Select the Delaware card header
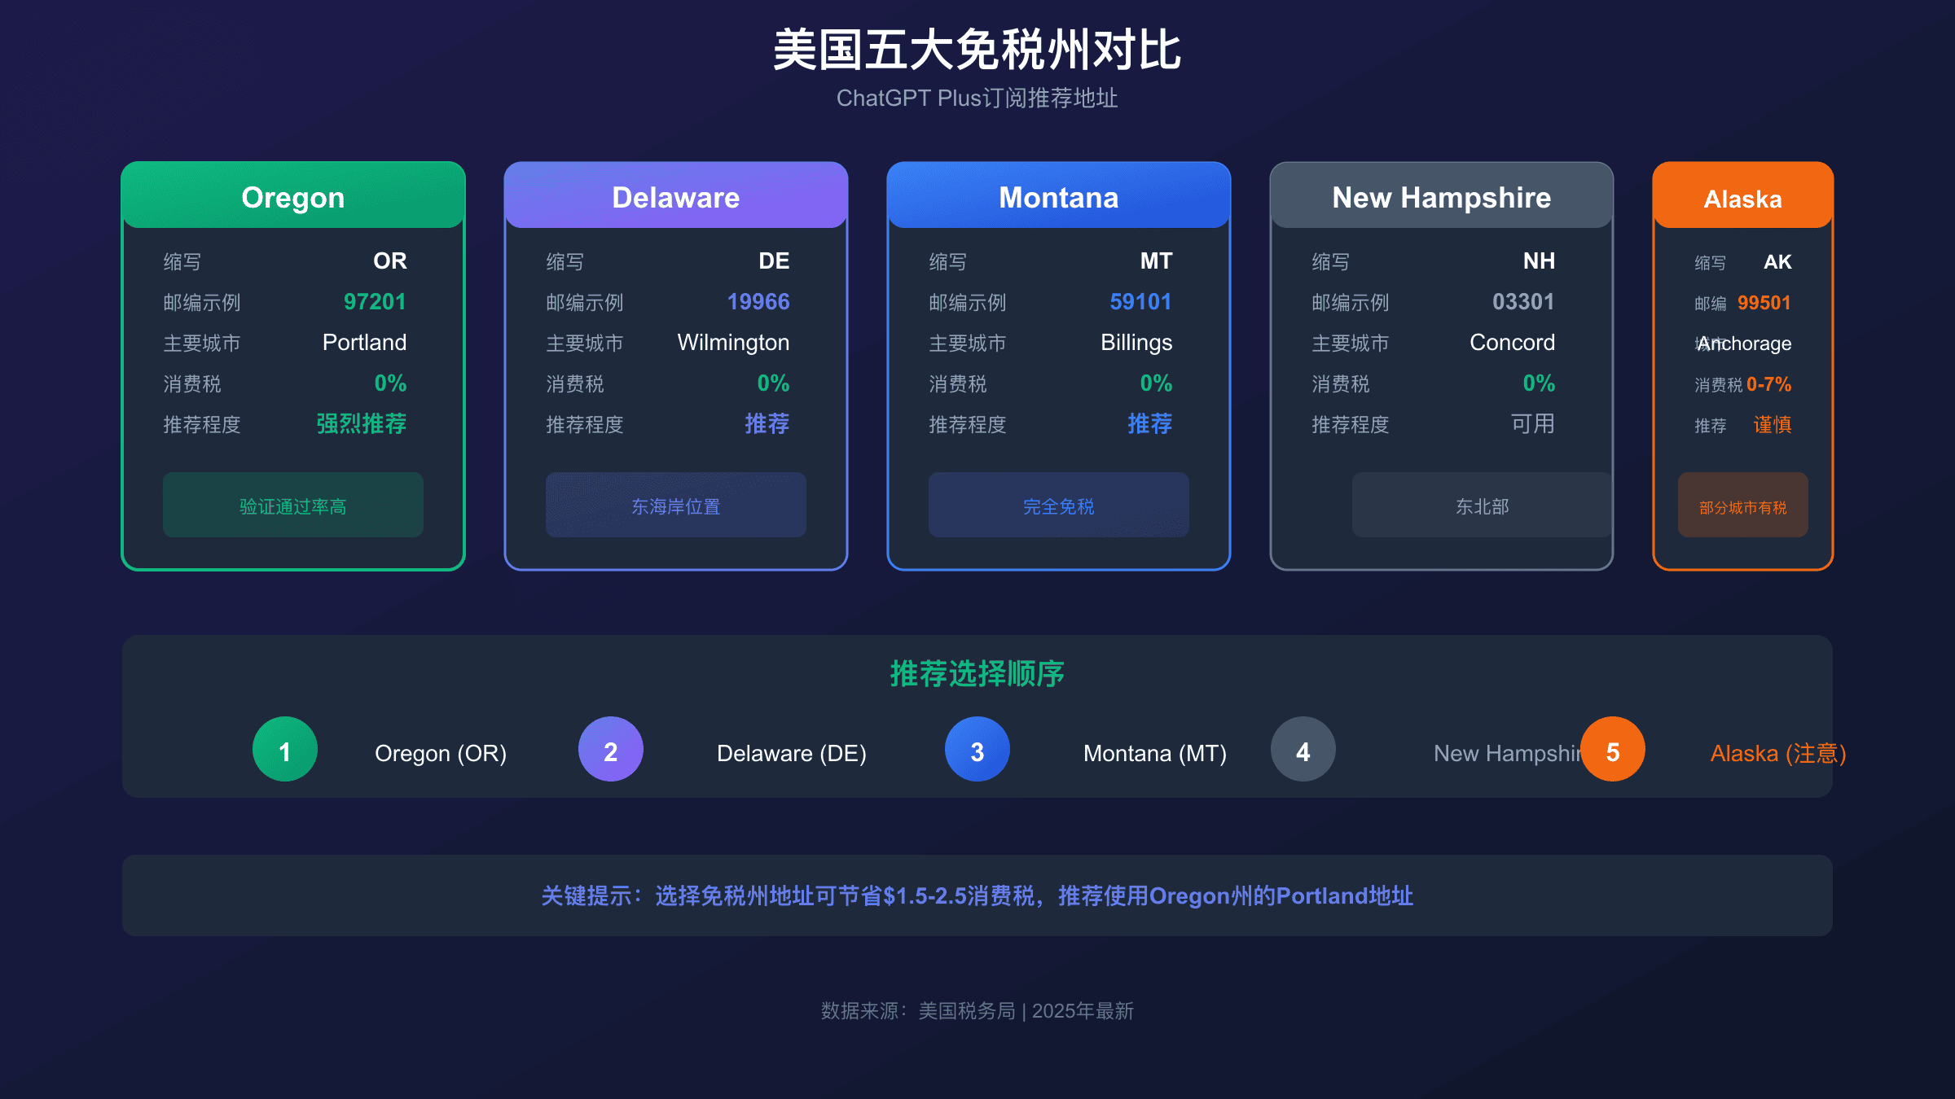Screen dimensions: 1955x1099 [676, 197]
